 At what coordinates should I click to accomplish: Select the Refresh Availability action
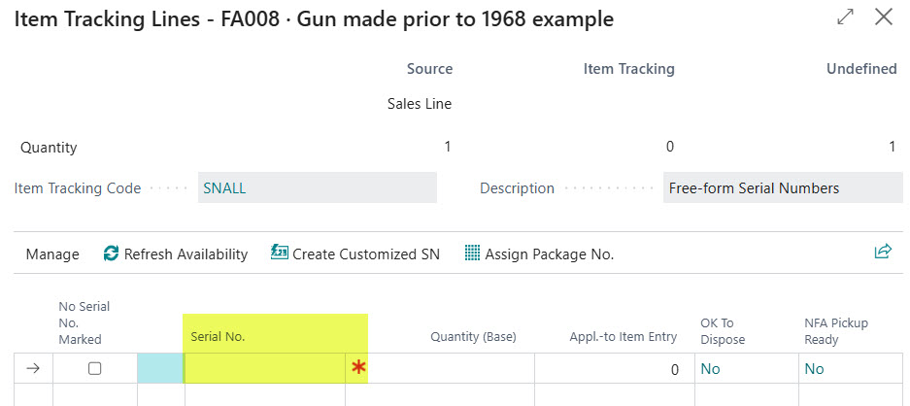point(185,254)
